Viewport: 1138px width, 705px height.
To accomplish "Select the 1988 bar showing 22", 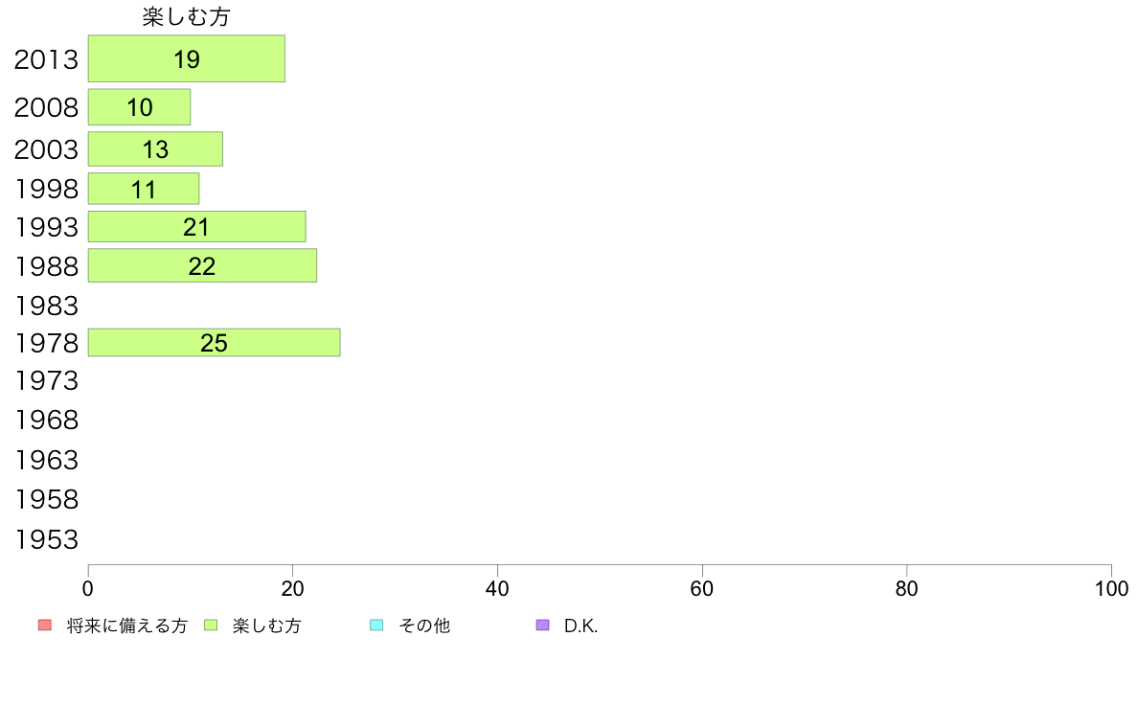I will coord(202,265).
